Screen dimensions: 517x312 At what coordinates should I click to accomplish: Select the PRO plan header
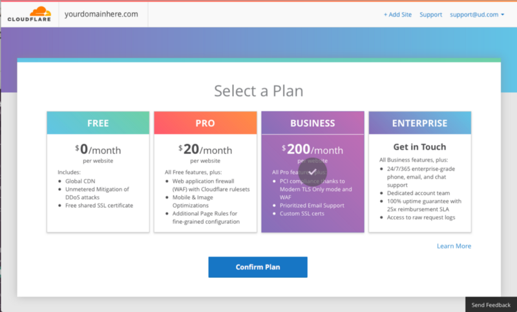[206, 123]
